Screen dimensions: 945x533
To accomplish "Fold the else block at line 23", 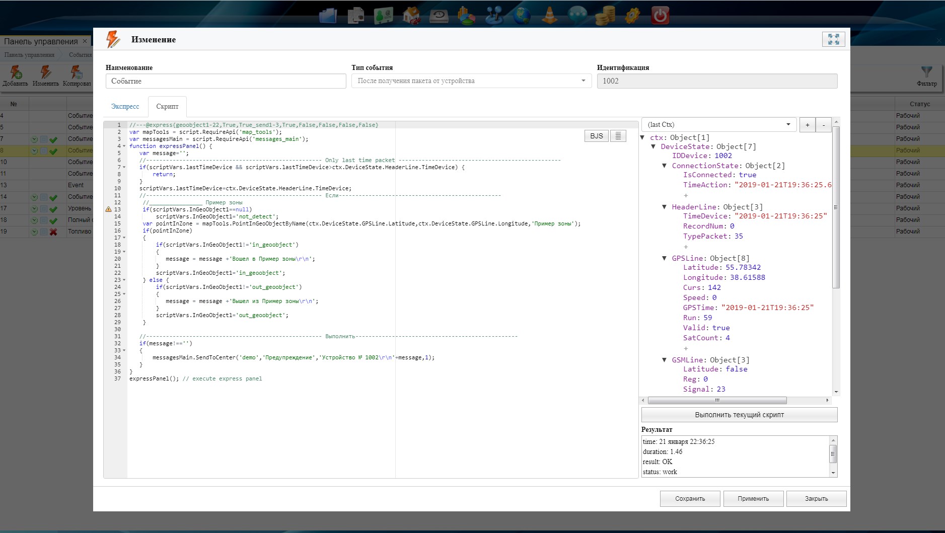I will (x=124, y=280).
